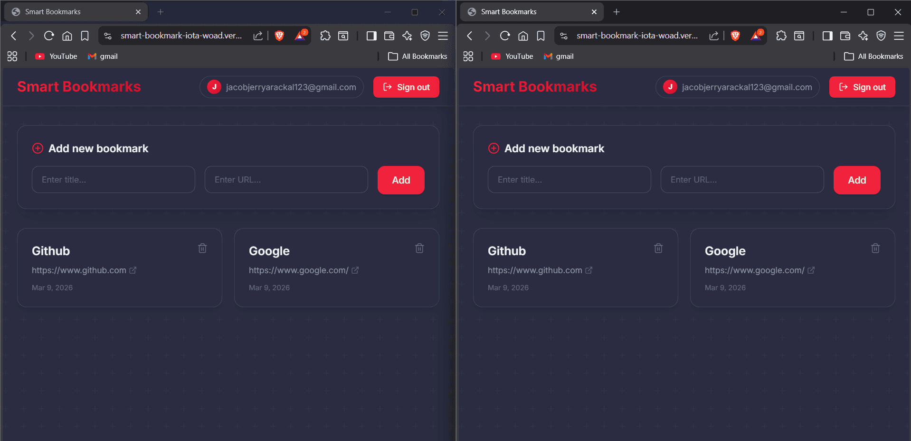Click the tab grouping grid icon
Viewport: 911px width, 441px height.
[x=12, y=56]
